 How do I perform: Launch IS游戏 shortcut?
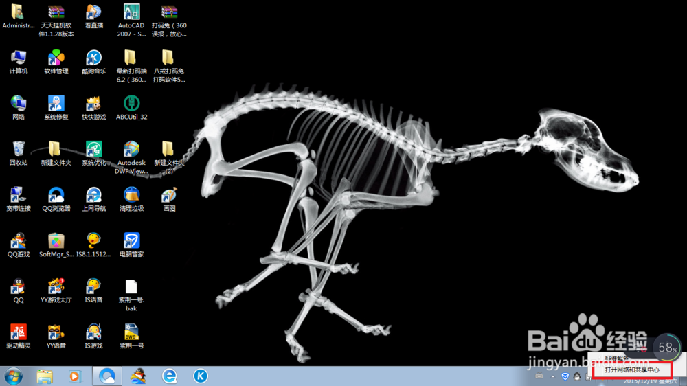pos(93,336)
